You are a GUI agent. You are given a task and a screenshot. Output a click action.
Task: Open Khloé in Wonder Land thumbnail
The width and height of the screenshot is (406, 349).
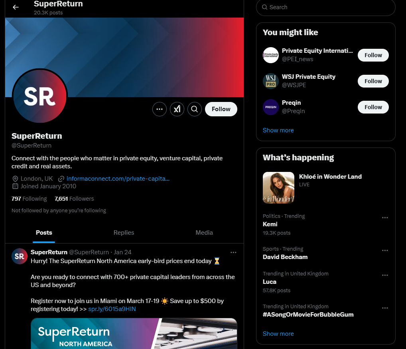pyautogui.click(x=278, y=187)
